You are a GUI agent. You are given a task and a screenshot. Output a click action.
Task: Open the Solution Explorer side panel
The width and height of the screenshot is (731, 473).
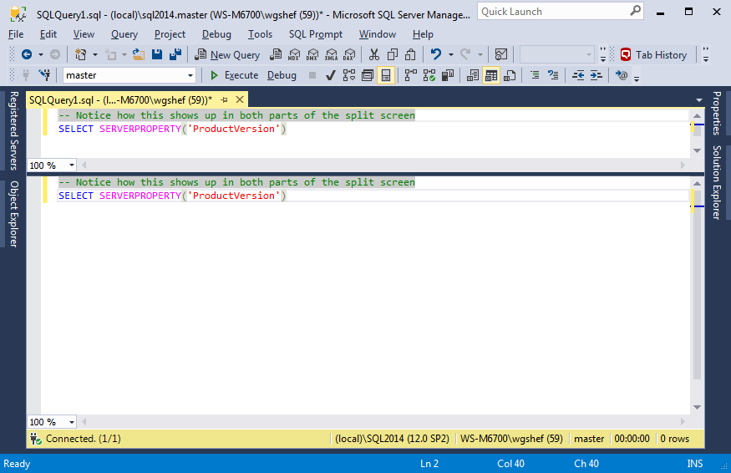tap(717, 182)
